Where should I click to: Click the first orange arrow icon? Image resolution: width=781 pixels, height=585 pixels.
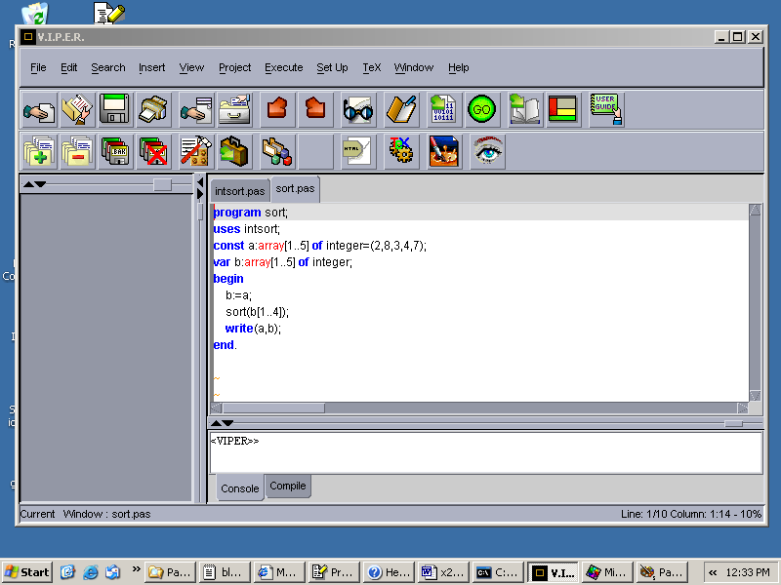pos(277,109)
